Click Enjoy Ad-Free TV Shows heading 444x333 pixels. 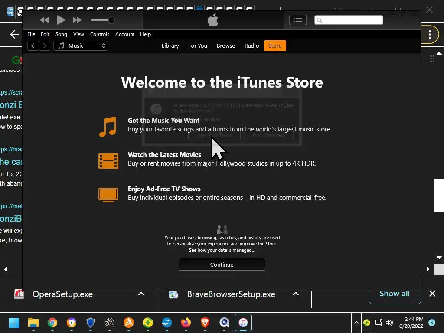point(164,189)
